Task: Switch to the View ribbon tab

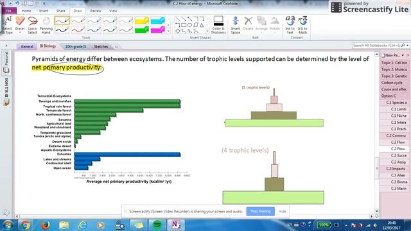Action: pos(113,11)
